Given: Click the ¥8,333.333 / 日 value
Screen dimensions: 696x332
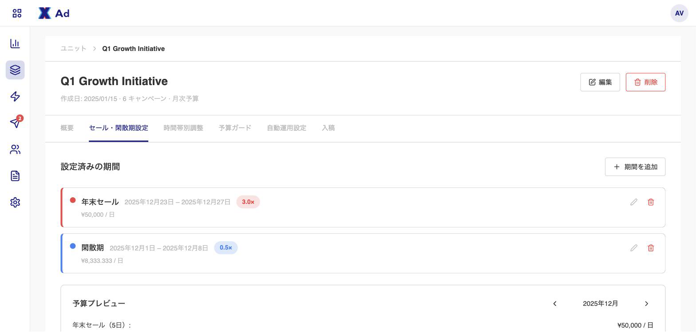Looking at the screenshot, I should 102,261.
